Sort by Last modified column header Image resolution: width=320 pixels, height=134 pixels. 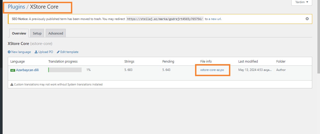point(248,62)
